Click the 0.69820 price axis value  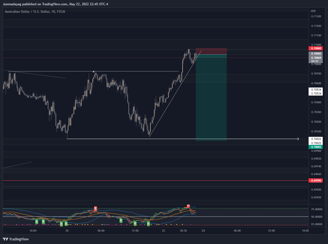pos(316,158)
